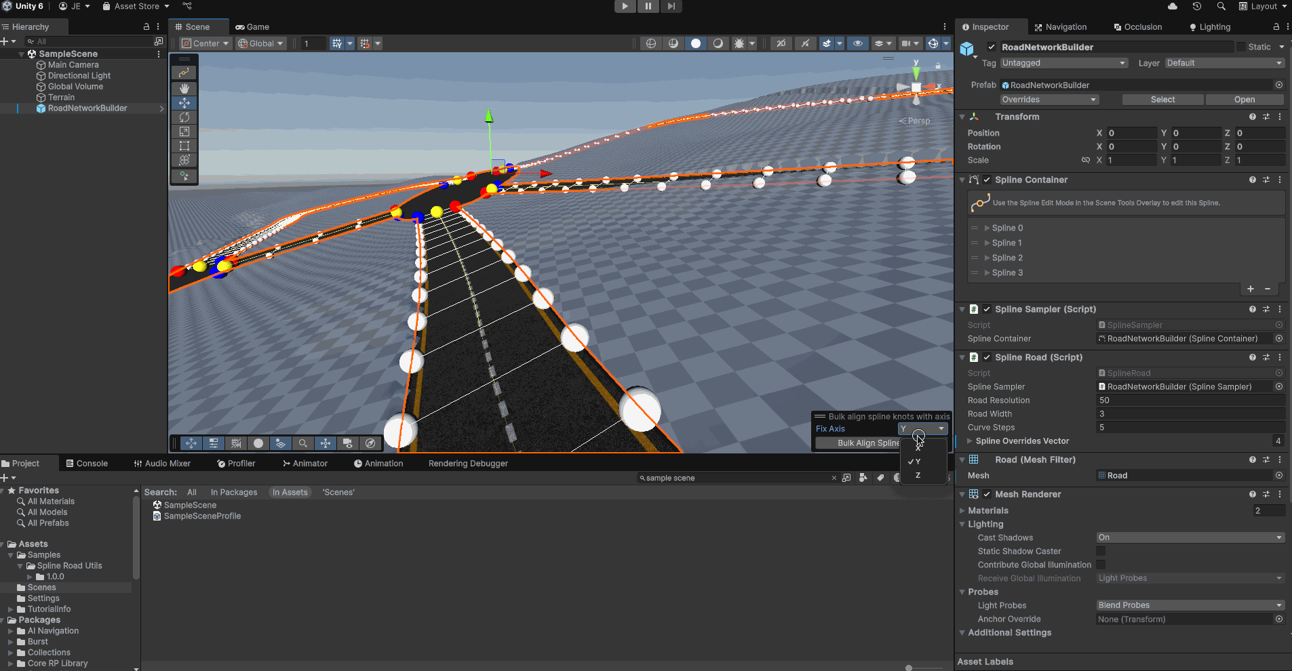Select the Hand view tool
1292x671 pixels.
pos(184,87)
